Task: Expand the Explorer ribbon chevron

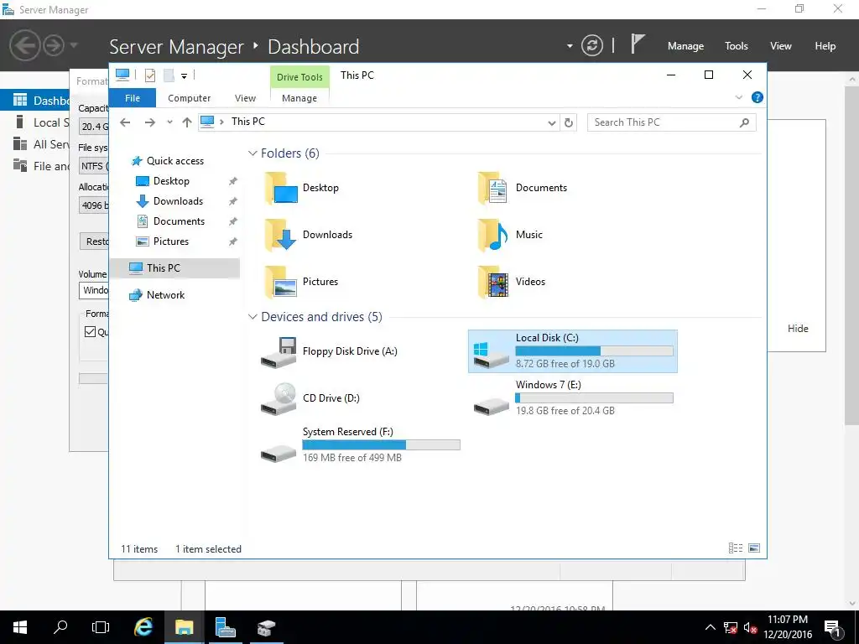Action: pyautogui.click(x=738, y=97)
